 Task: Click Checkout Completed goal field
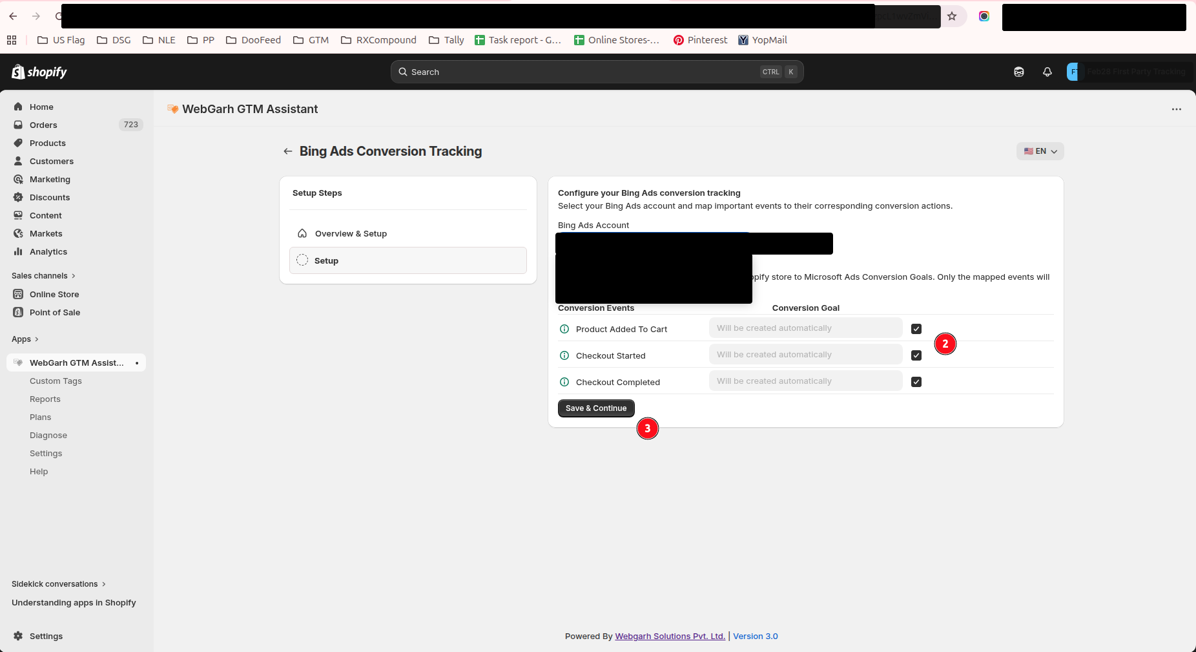point(805,381)
